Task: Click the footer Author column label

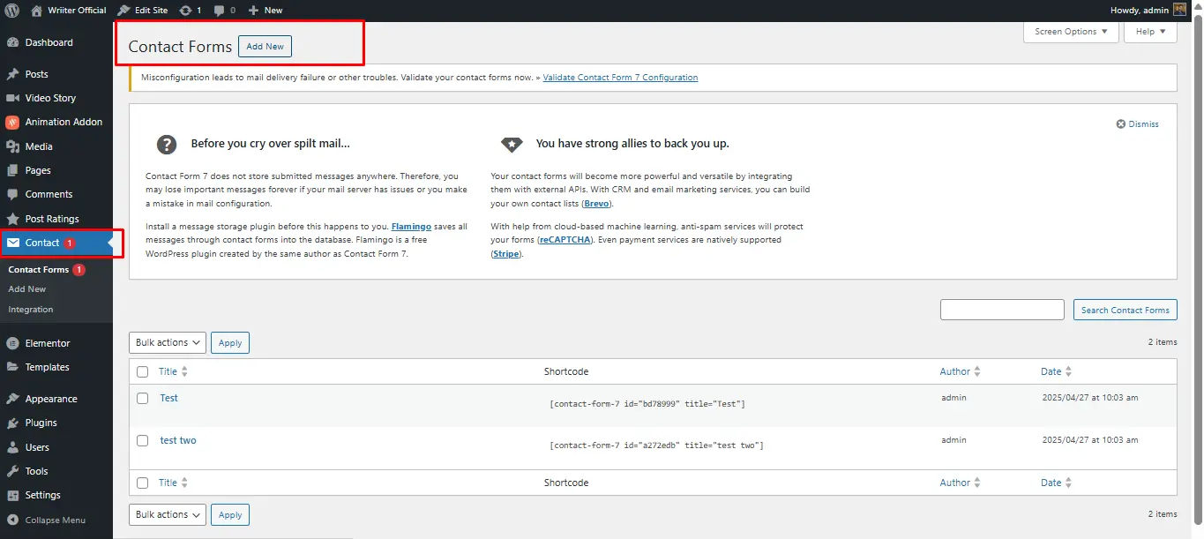Action: click(955, 483)
